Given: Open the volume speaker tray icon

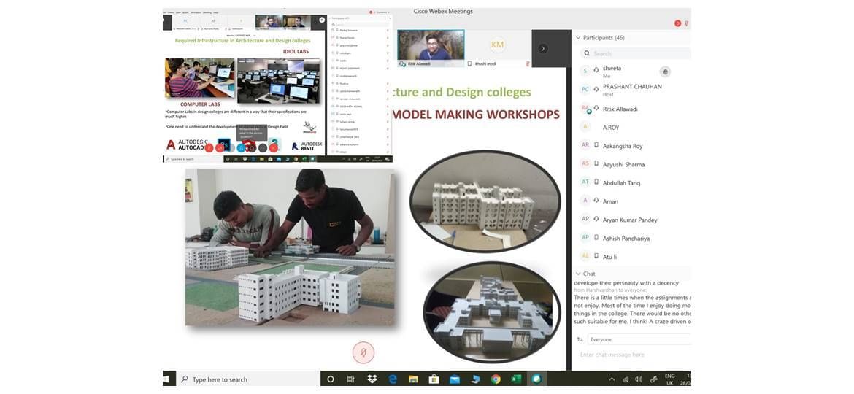Looking at the screenshot, I should [639, 379].
